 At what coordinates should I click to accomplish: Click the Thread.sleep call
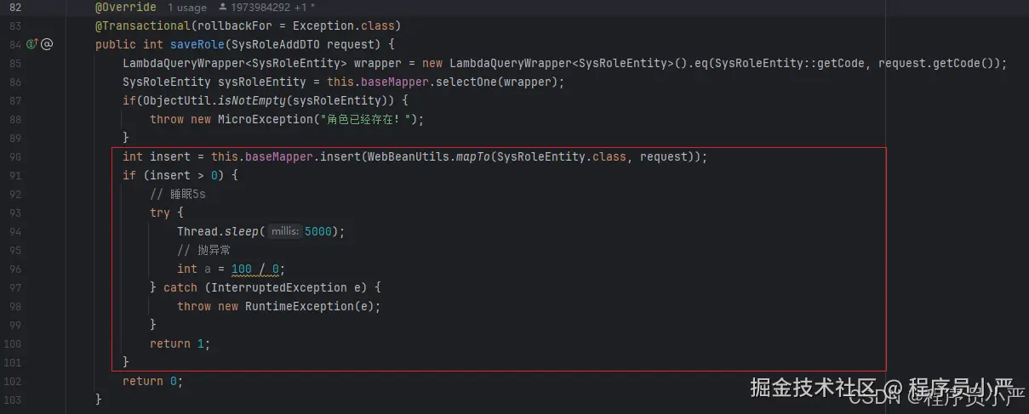coord(218,231)
